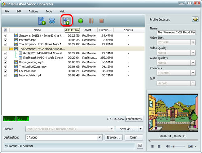Click the Save As... button

tap(127, 129)
